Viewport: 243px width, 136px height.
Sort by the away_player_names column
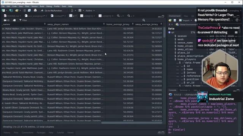(x=76, y=24)
